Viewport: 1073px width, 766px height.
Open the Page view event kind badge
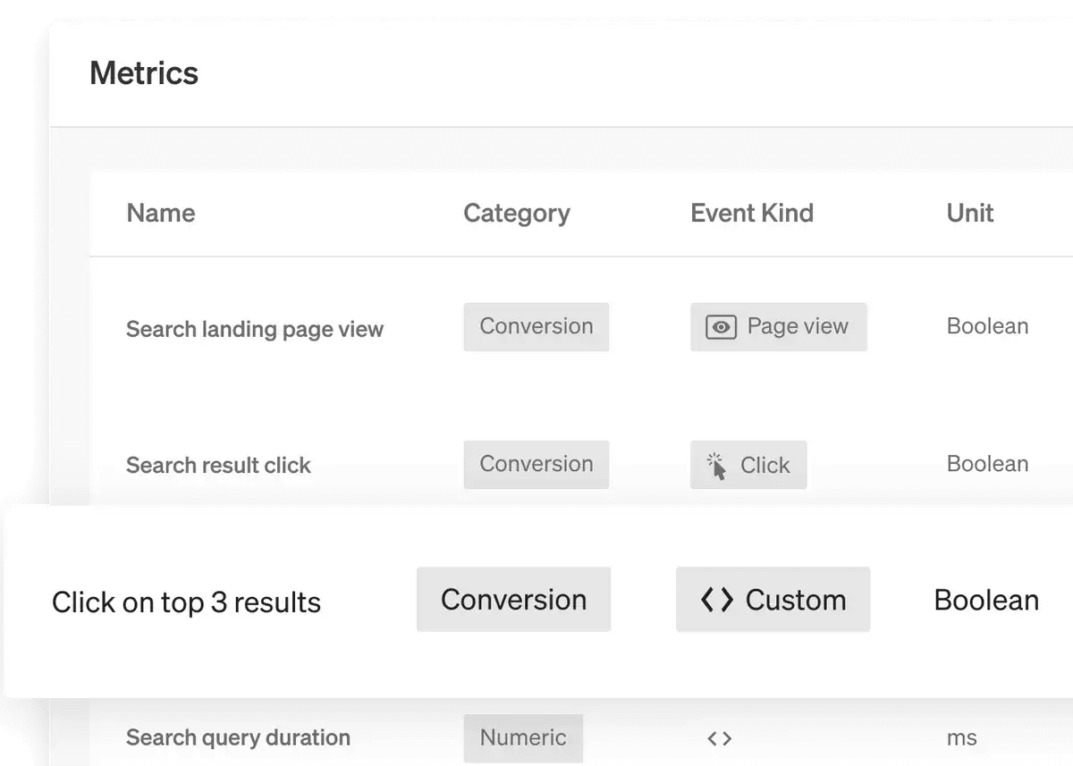tap(778, 326)
